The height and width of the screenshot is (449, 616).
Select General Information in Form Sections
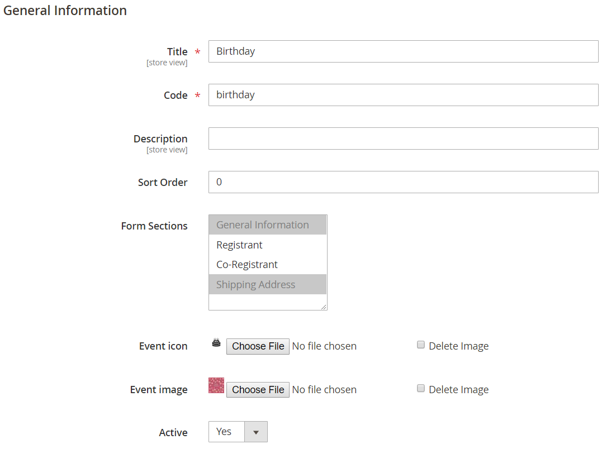coord(268,225)
